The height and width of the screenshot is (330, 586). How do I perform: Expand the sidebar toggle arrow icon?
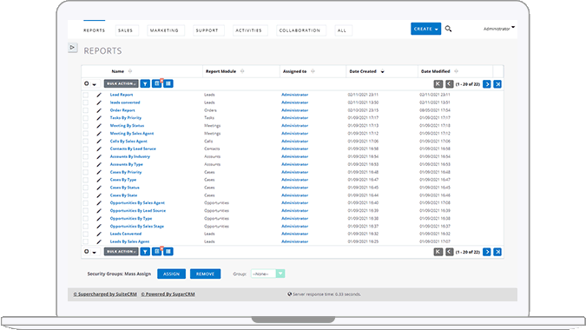tap(73, 48)
